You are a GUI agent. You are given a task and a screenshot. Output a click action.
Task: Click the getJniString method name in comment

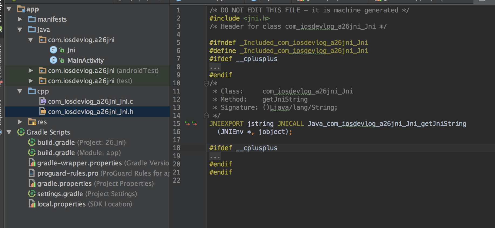click(285, 99)
